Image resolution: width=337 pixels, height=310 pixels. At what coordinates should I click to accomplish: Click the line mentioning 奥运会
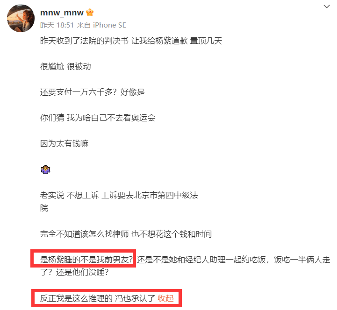tap(98, 118)
